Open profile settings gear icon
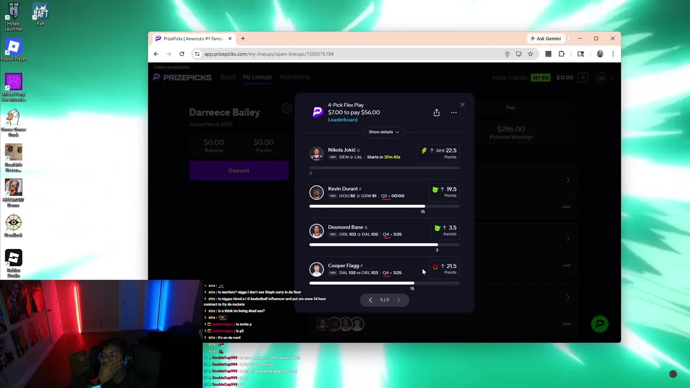Viewport: 690px width, 388px height. [287, 108]
